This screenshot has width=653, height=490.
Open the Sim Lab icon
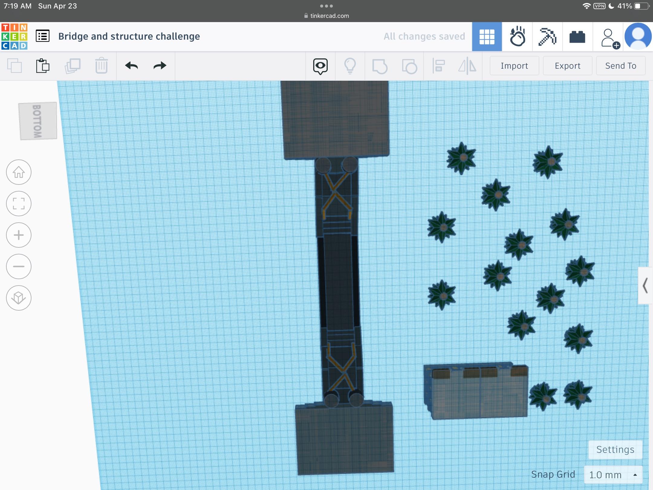click(517, 36)
